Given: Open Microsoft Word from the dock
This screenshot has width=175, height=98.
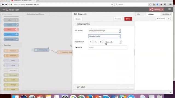Looking at the screenshot, I should tap(115, 96).
